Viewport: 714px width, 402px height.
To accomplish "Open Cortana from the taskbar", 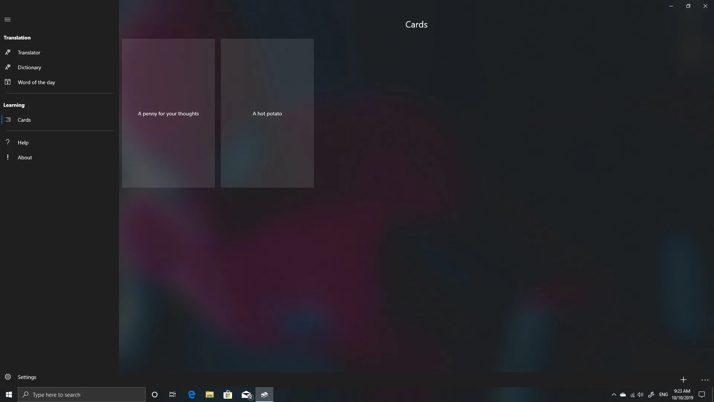I will [155, 395].
